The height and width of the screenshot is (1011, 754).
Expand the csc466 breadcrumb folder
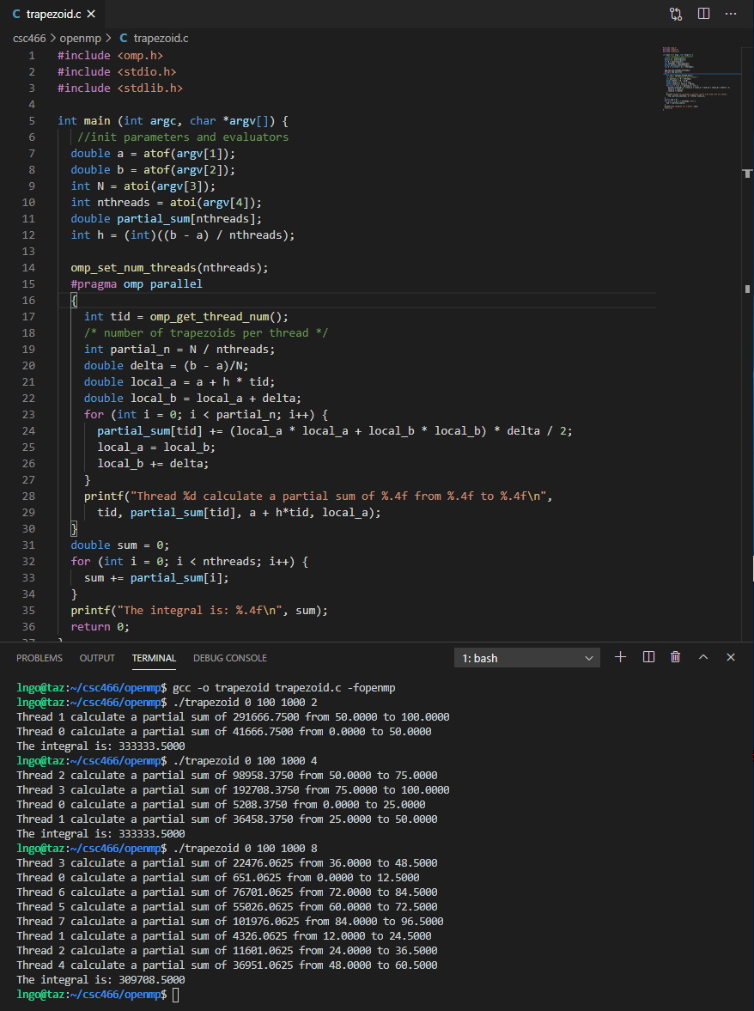[30, 39]
